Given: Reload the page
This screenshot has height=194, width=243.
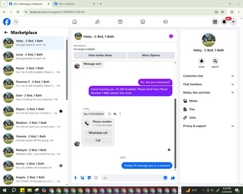Looking at the screenshot, I should (18, 12).
